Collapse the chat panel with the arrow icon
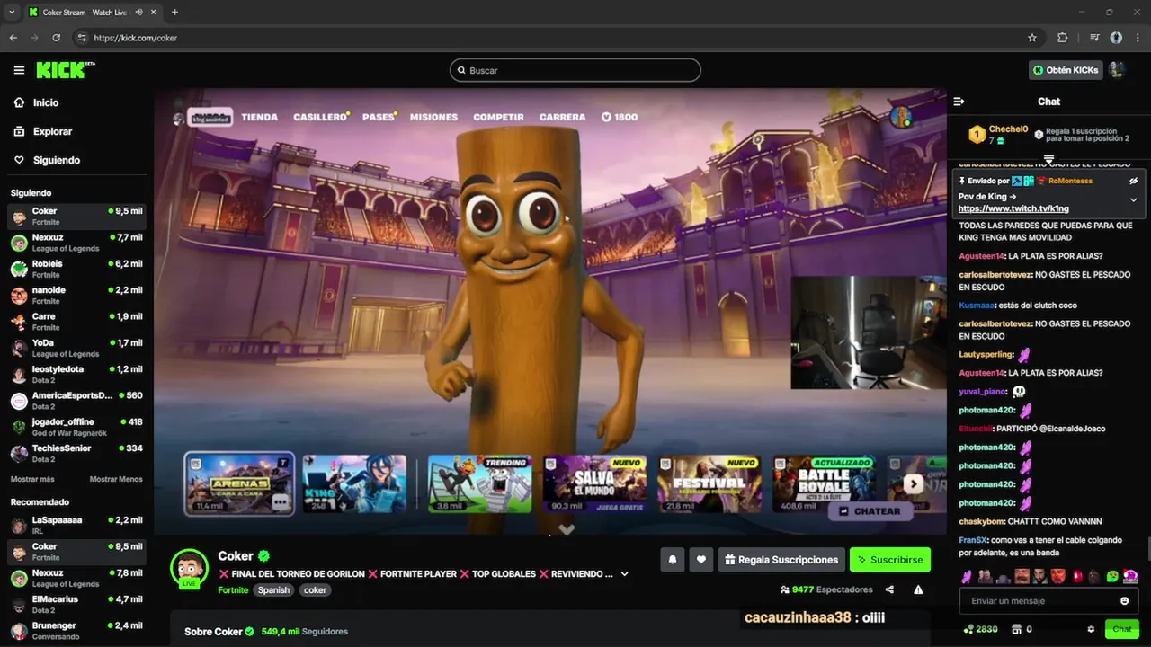The width and height of the screenshot is (1151, 647). pos(959,102)
